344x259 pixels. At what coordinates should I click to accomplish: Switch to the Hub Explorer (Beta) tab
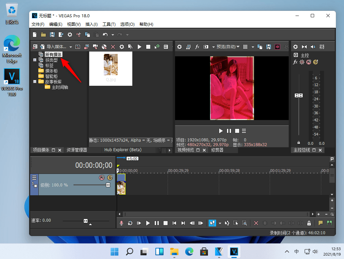(x=123, y=150)
